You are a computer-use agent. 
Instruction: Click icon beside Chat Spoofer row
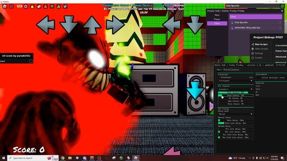[232, 22]
